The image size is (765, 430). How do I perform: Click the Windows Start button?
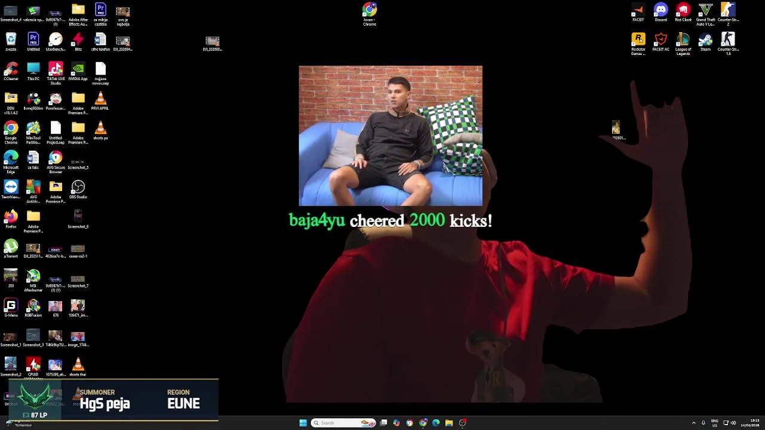(303, 423)
